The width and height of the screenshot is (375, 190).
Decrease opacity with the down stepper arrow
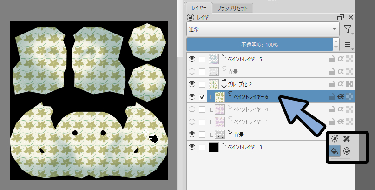tap(336, 47)
